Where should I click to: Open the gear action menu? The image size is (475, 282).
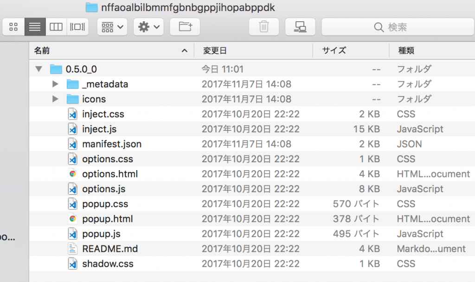click(148, 27)
